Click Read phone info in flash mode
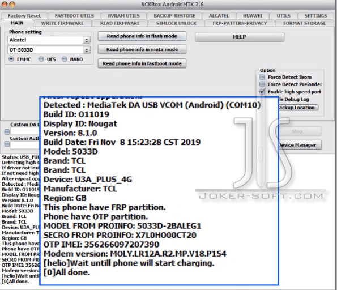 (x=142, y=36)
